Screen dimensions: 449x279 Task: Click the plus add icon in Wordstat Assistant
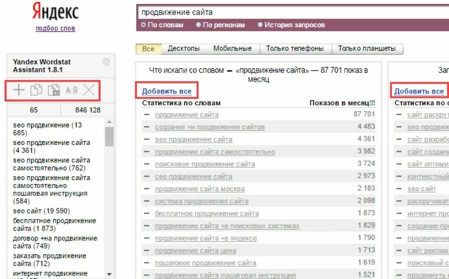point(18,90)
